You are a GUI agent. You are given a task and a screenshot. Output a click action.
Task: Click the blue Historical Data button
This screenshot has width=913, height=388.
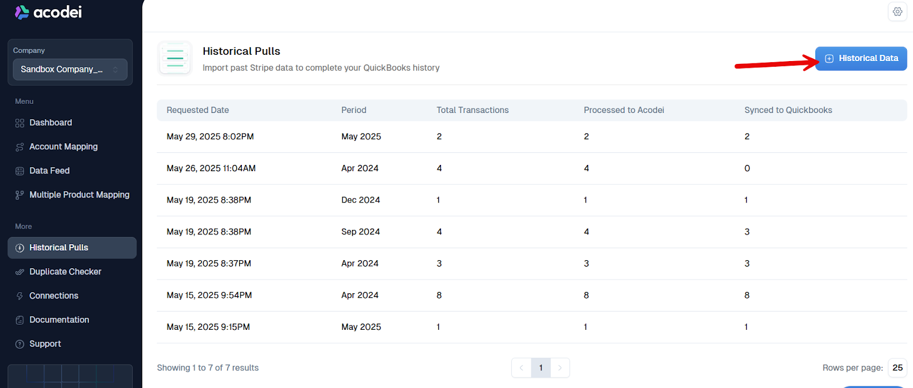(x=861, y=59)
